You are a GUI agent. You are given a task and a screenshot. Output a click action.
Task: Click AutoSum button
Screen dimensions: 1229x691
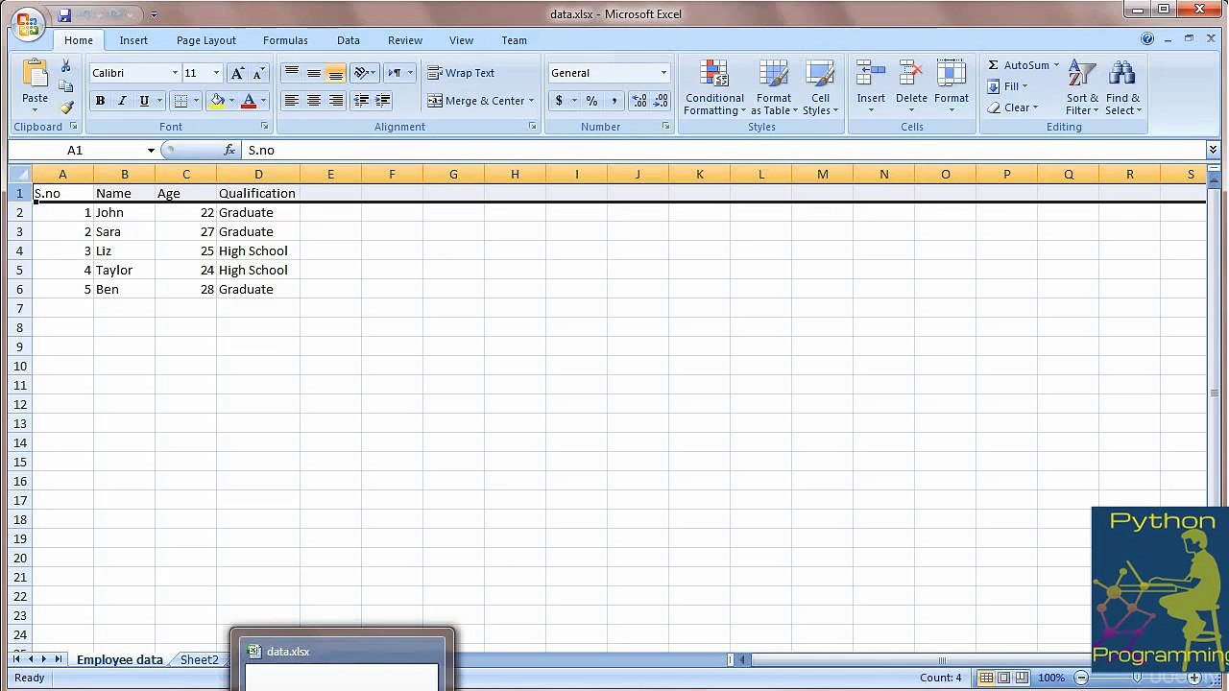click(x=1019, y=65)
